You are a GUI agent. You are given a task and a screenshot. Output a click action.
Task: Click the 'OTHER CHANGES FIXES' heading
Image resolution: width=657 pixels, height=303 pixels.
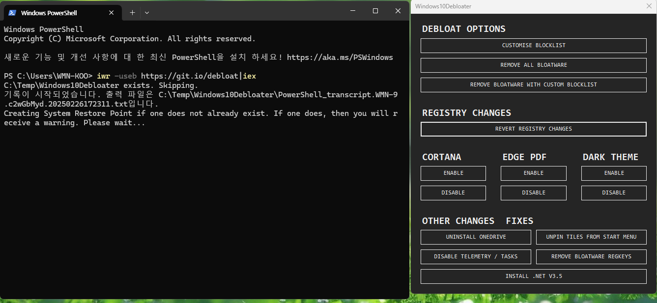(478, 221)
